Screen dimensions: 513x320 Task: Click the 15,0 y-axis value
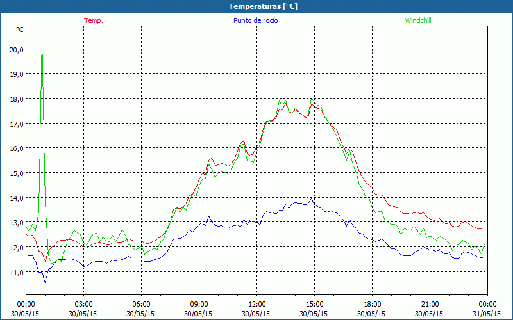tap(17, 173)
